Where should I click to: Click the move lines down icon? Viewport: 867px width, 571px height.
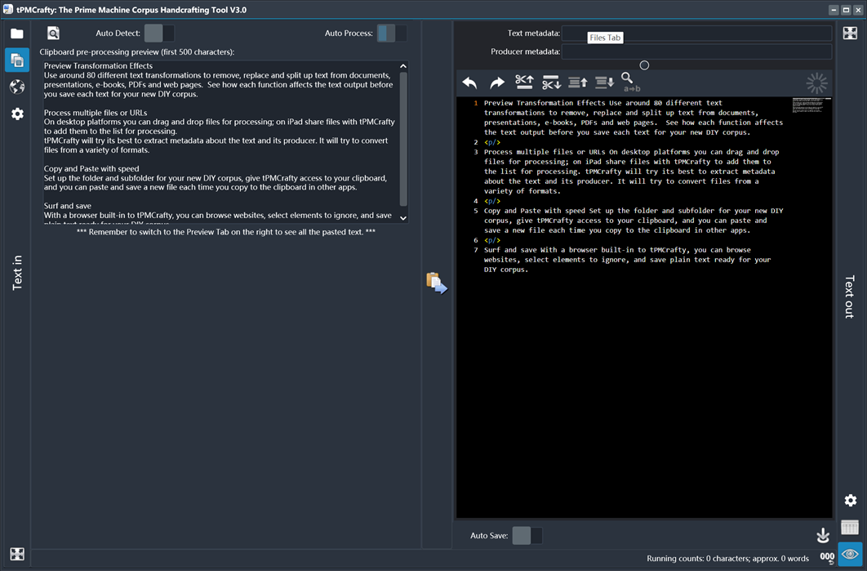604,83
